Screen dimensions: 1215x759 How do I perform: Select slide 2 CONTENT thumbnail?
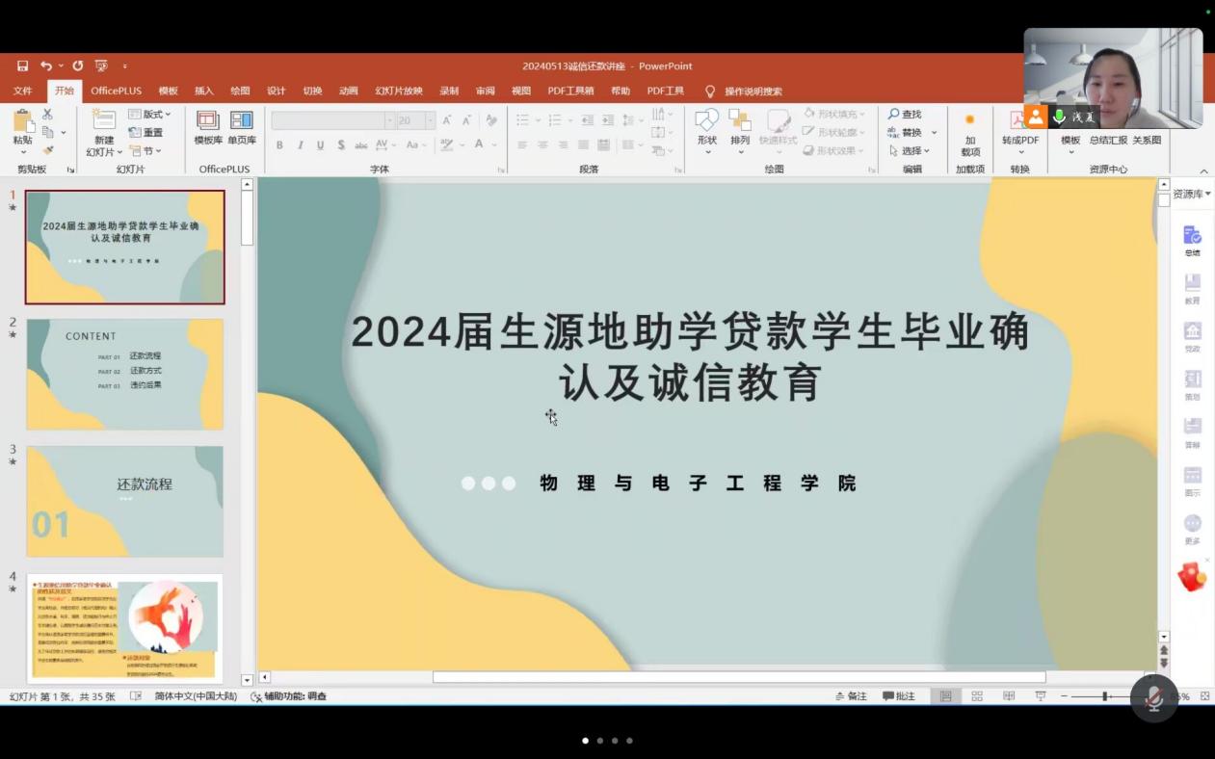(x=124, y=374)
